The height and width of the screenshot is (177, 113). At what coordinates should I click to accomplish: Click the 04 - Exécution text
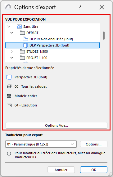click(x=26, y=105)
